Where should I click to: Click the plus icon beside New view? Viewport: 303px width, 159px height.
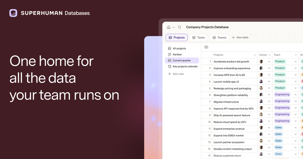pos(169,74)
